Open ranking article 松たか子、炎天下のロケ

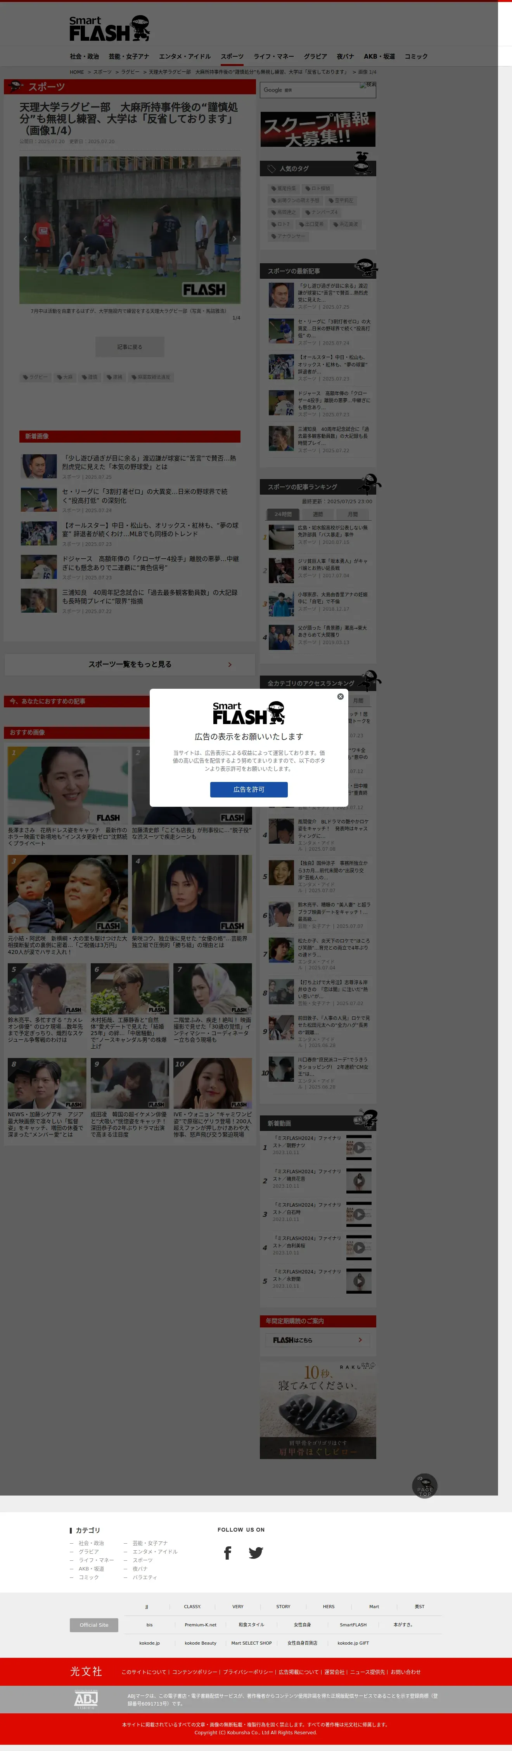pos(318,954)
